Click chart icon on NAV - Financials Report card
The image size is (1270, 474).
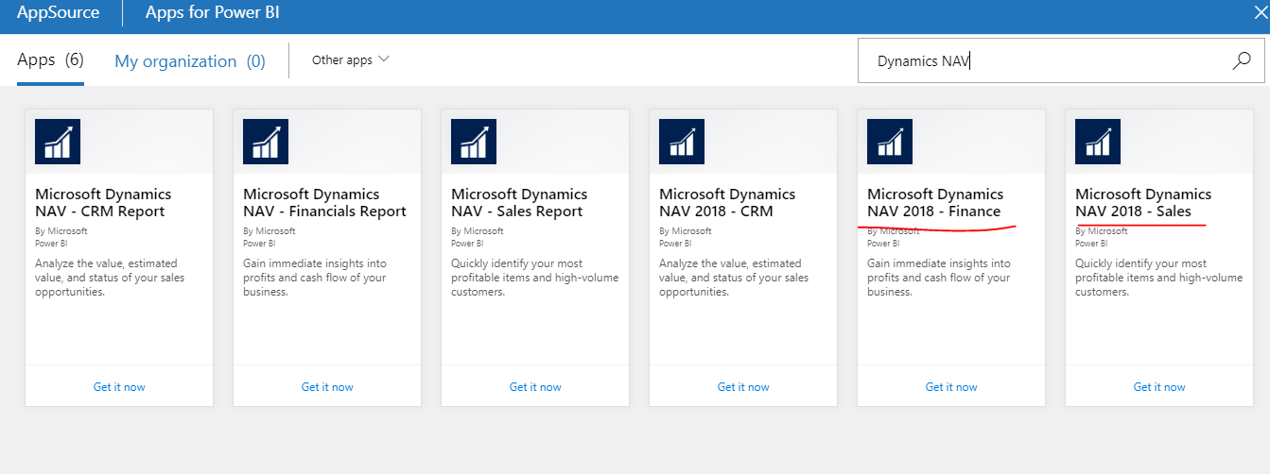pos(266,142)
